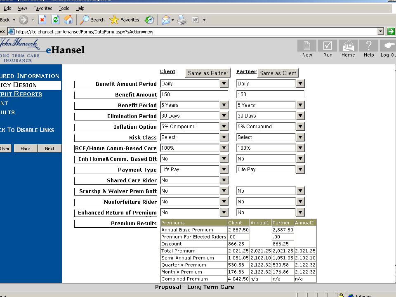Image resolution: width=396 pixels, height=297 pixels.
Task: Open Client Srvrshp & Waiver Prem Bnft dropdown
Action: point(224,191)
